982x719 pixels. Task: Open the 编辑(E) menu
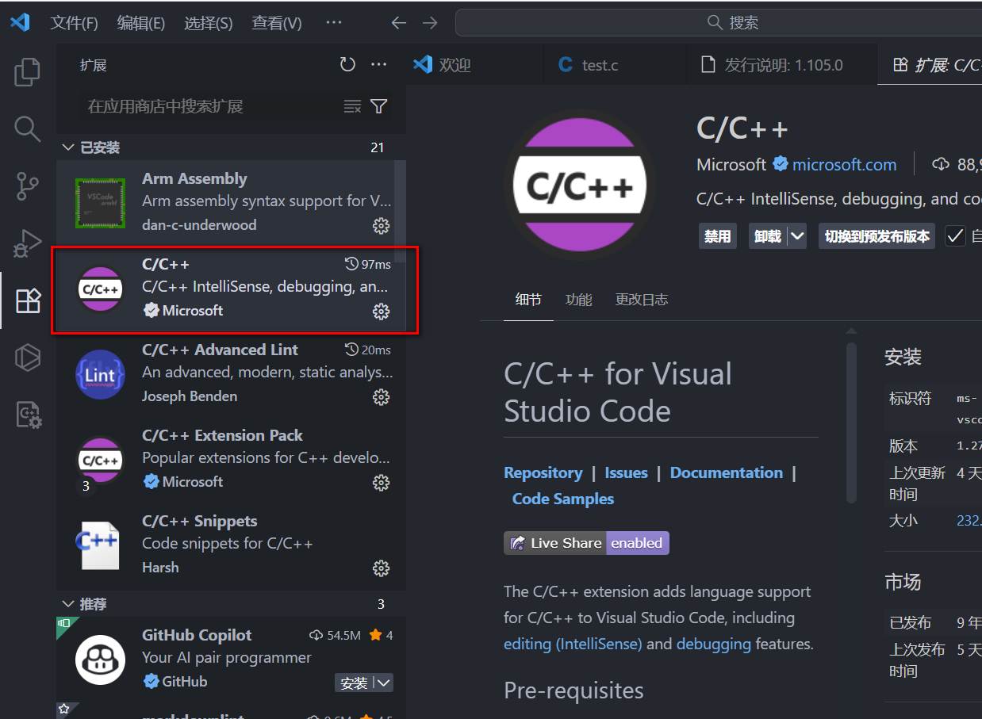141,23
